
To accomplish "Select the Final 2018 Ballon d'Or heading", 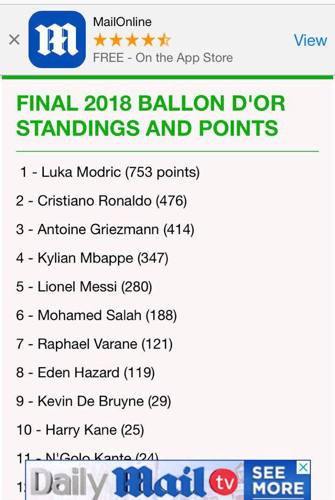I will coord(150,115).
